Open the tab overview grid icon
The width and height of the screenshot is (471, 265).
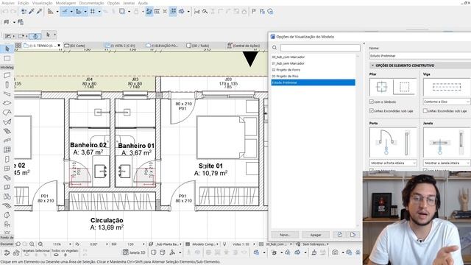tap(18, 46)
